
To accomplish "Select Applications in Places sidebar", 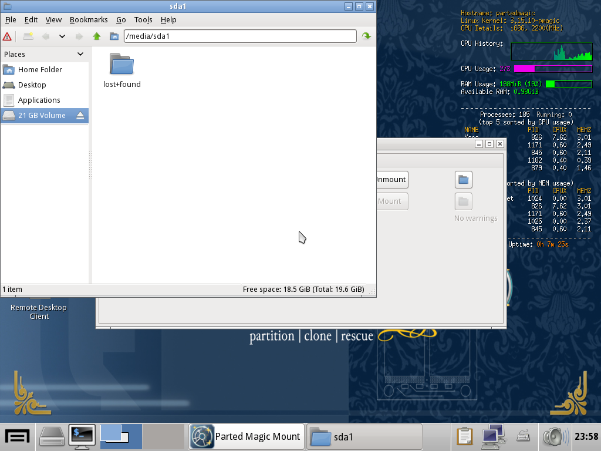I will pyautogui.click(x=45, y=100).
